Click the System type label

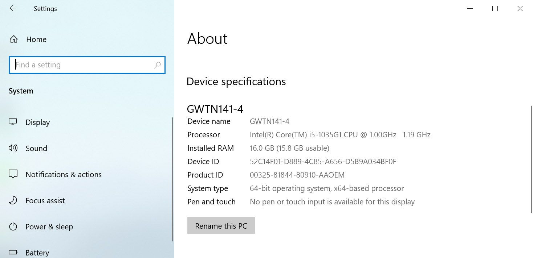(x=208, y=188)
